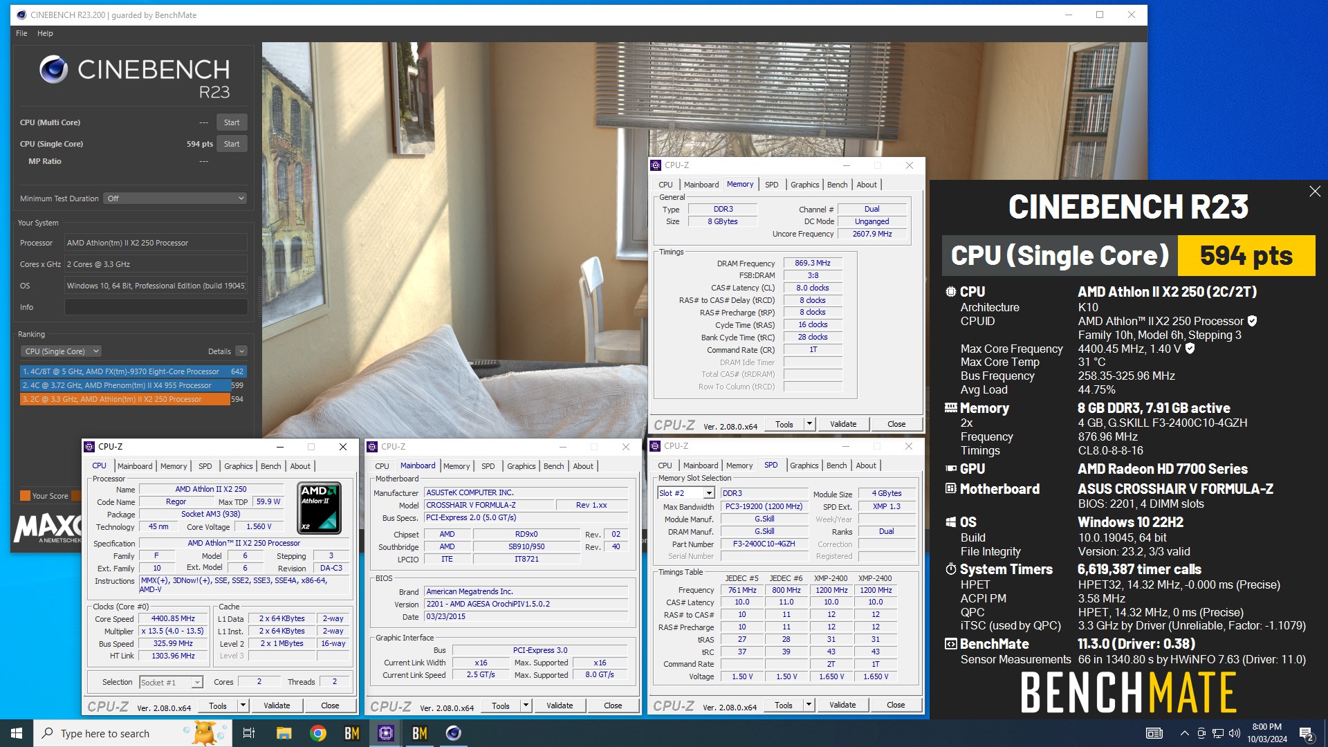This screenshot has height=747, width=1328.
Task: Launch Google Chrome from taskbar
Action: [318, 733]
